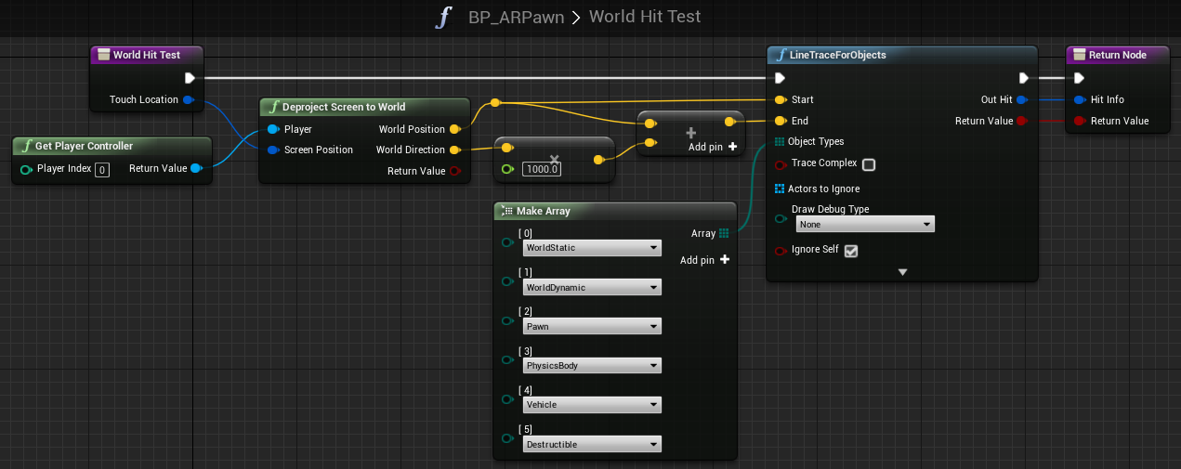Screen dimensions: 1181x469
Task: Click the Object Types array pin
Action: click(x=779, y=141)
